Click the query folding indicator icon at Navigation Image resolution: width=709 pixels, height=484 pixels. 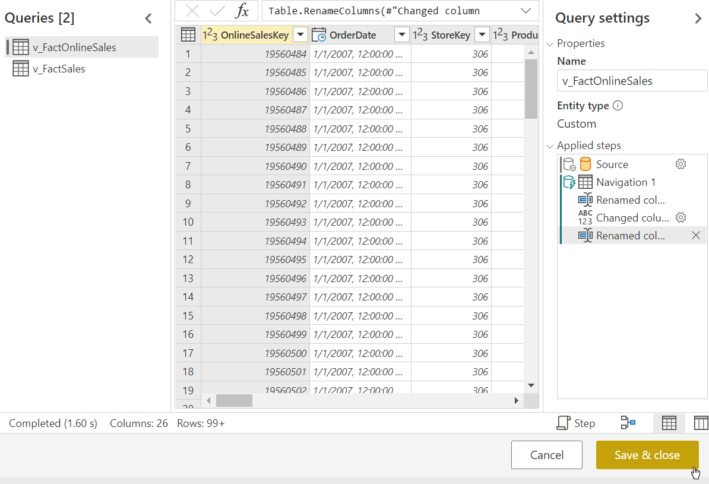(569, 182)
